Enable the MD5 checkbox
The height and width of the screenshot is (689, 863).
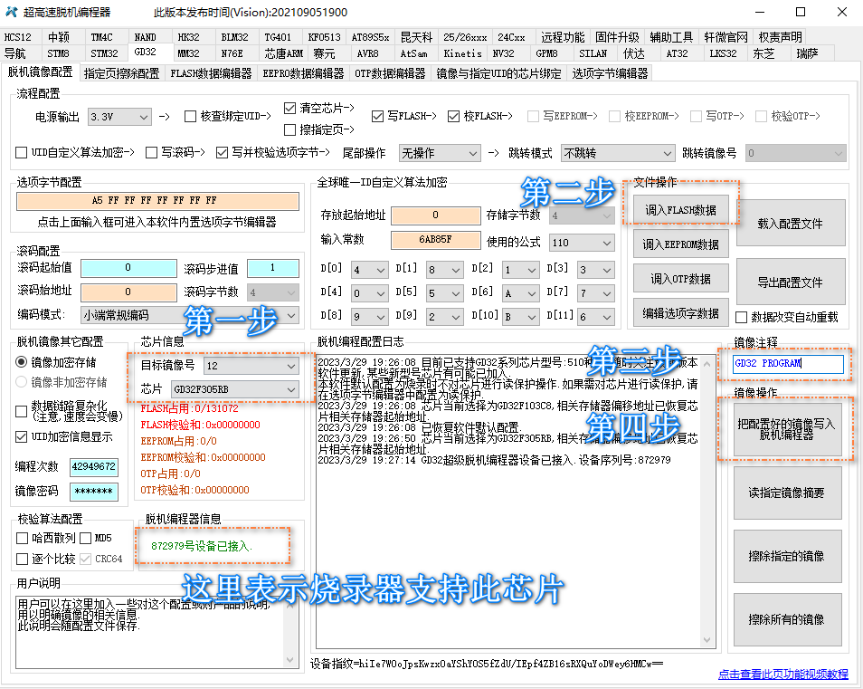pyautogui.click(x=85, y=538)
